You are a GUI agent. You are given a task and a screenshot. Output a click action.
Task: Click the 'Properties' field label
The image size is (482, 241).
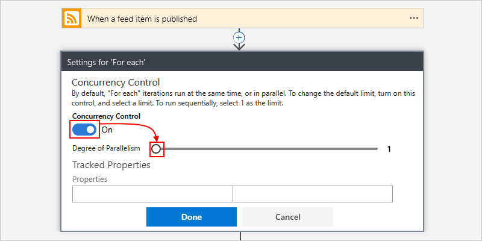[x=90, y=179]
